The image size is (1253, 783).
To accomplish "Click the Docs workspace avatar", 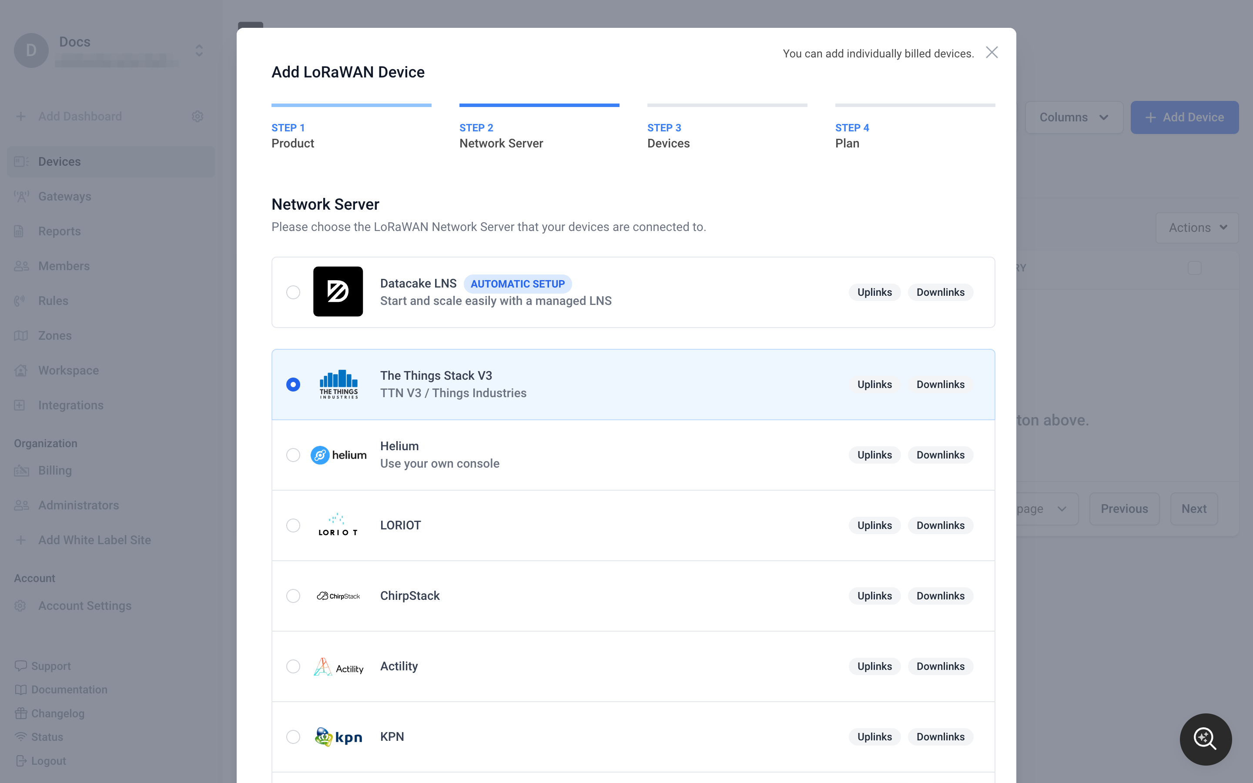I will (31, 50).
